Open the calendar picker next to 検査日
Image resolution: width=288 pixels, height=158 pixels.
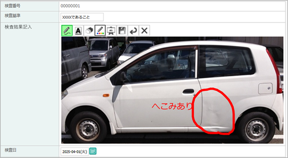tap(93, 151)
